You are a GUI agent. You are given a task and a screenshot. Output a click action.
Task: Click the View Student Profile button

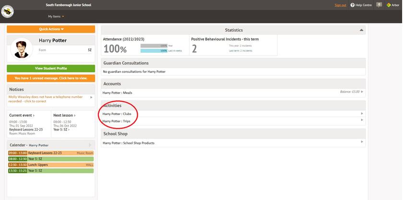(51, 69)
